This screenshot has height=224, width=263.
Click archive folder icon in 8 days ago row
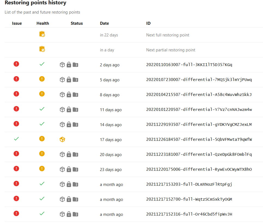pyautogui.click(x=75, y=95)
